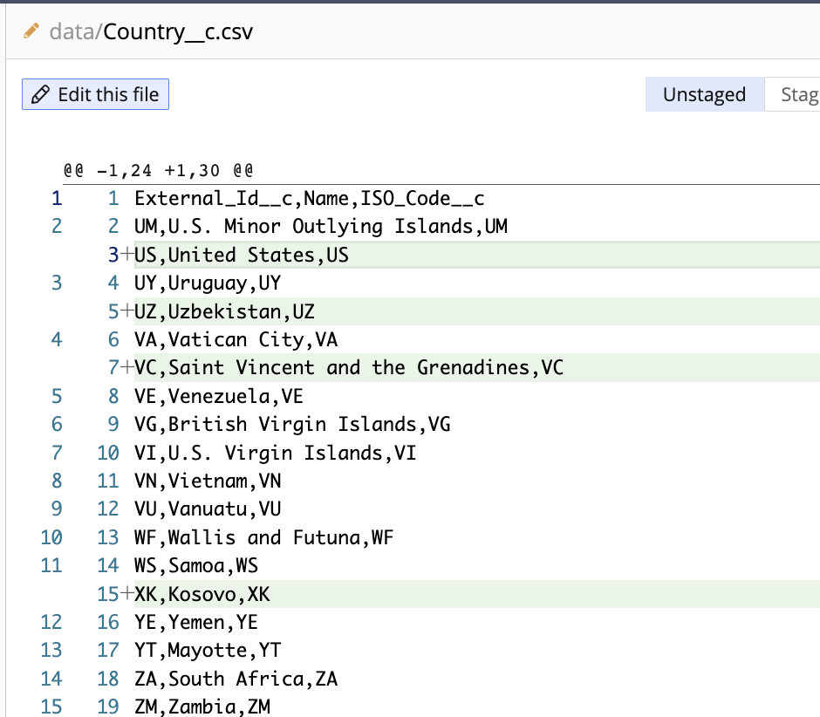Switch to the Unstaged tab

[704, 93]
